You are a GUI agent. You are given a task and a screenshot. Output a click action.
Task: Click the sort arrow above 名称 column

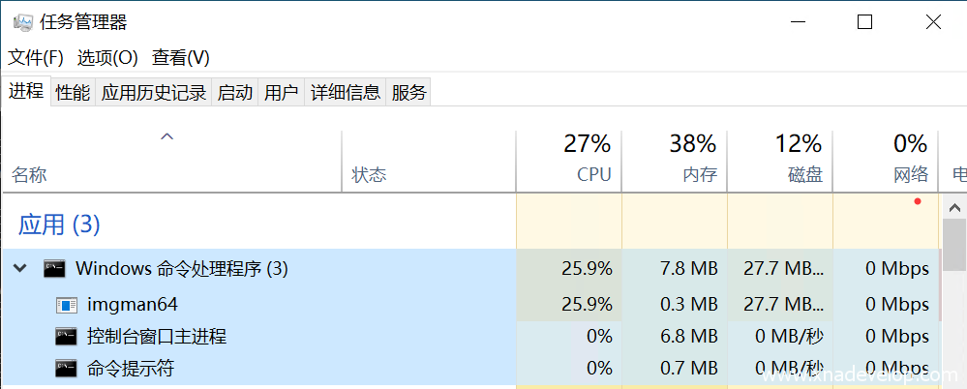tap(167, 137)
